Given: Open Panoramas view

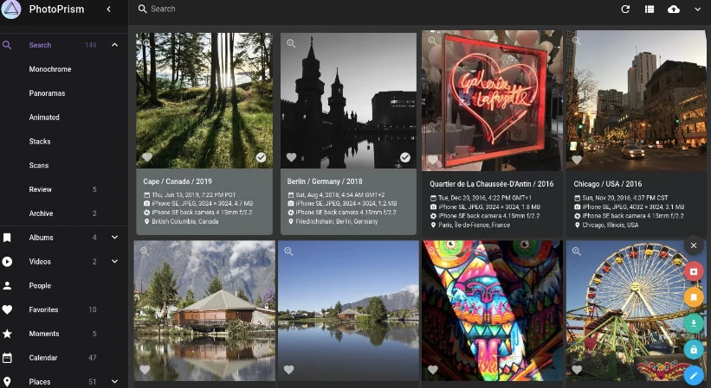Looking at the screenshot, I should (x=47, y=93).
